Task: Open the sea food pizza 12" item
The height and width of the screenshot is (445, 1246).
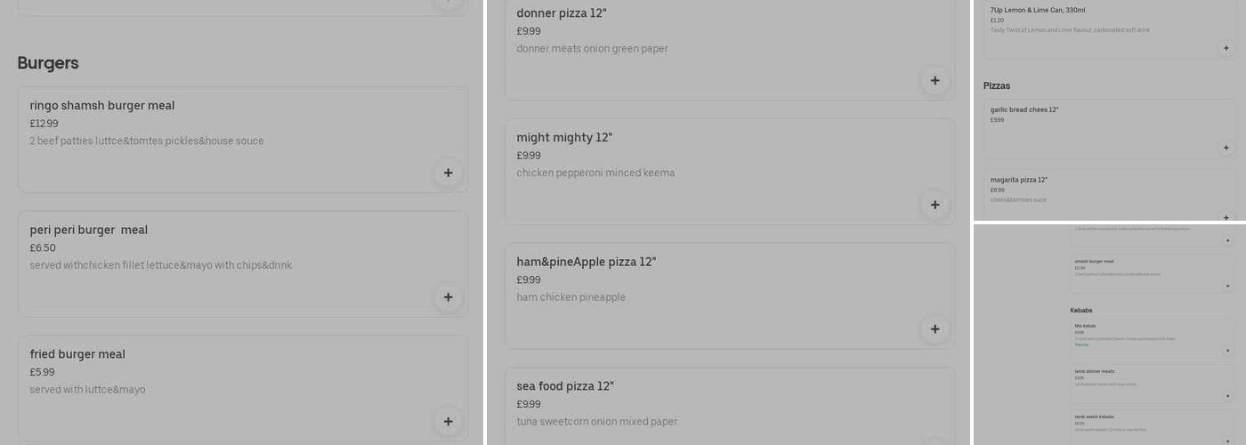Action: [565, 386]
